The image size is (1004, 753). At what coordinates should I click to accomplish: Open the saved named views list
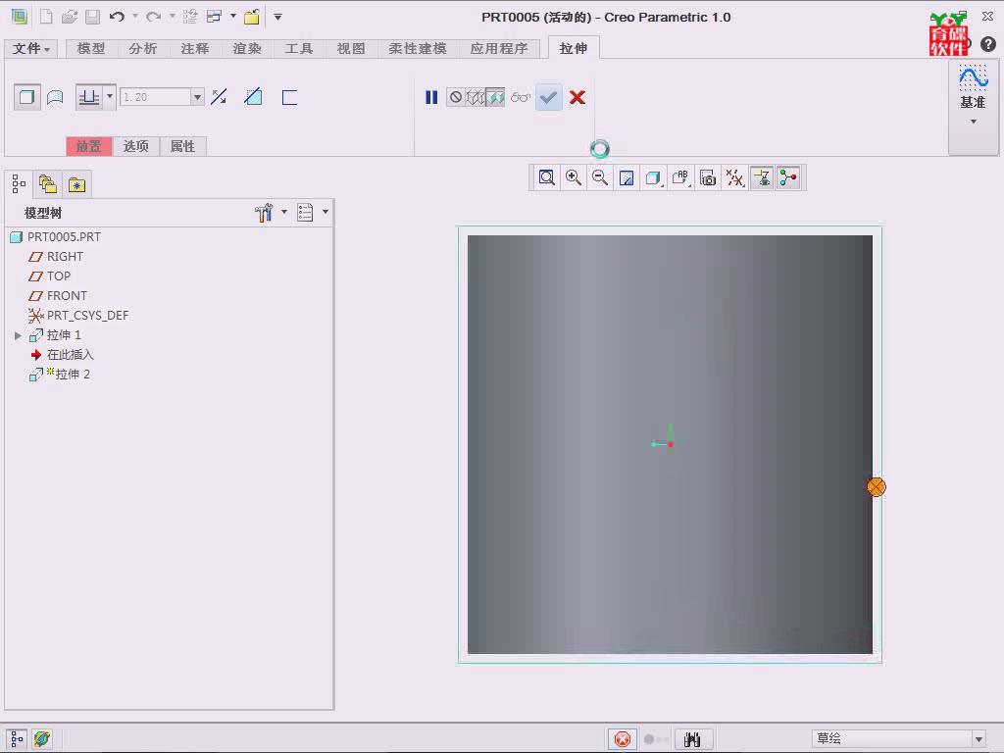(x=680, y=177)
